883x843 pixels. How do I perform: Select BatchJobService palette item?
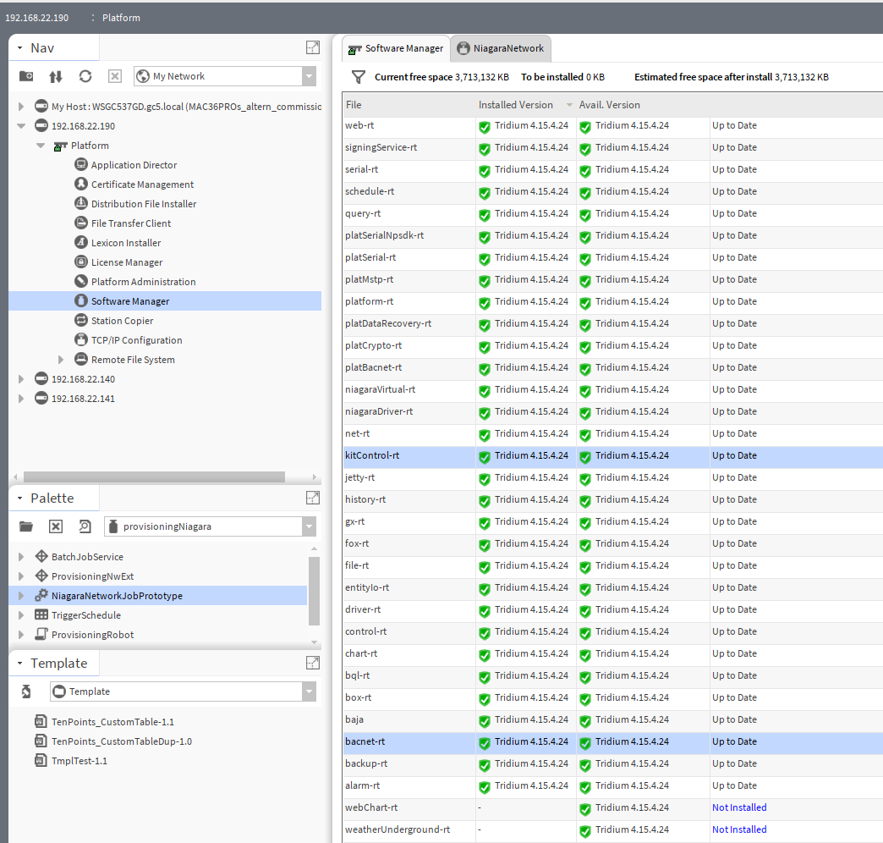[87, 557]
